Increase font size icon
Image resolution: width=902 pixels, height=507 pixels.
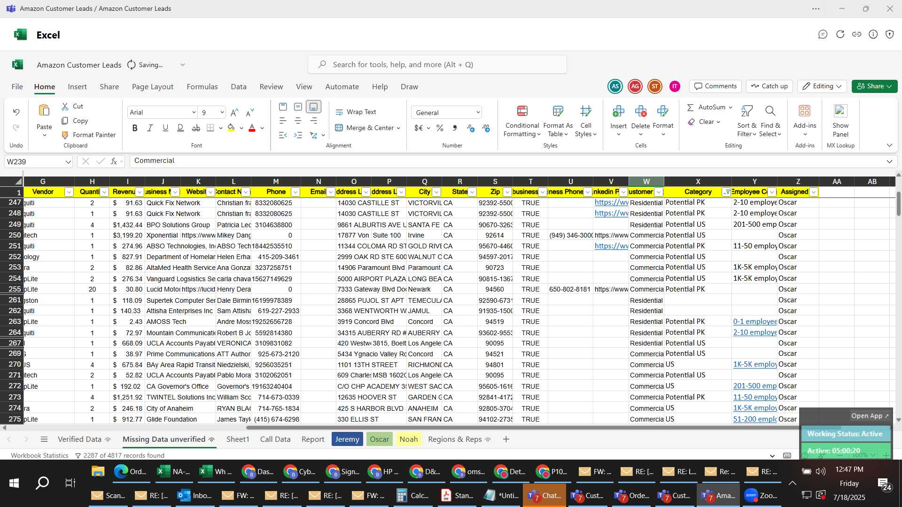[x=234, y=113]
